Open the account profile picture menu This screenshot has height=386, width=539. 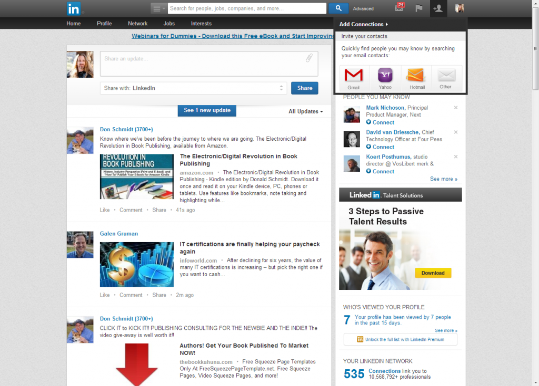(x=459, y=8)
